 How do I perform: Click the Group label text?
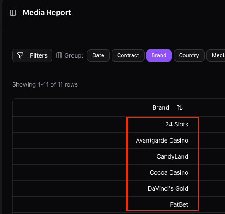pyautogui.click(x=74, y=55)
